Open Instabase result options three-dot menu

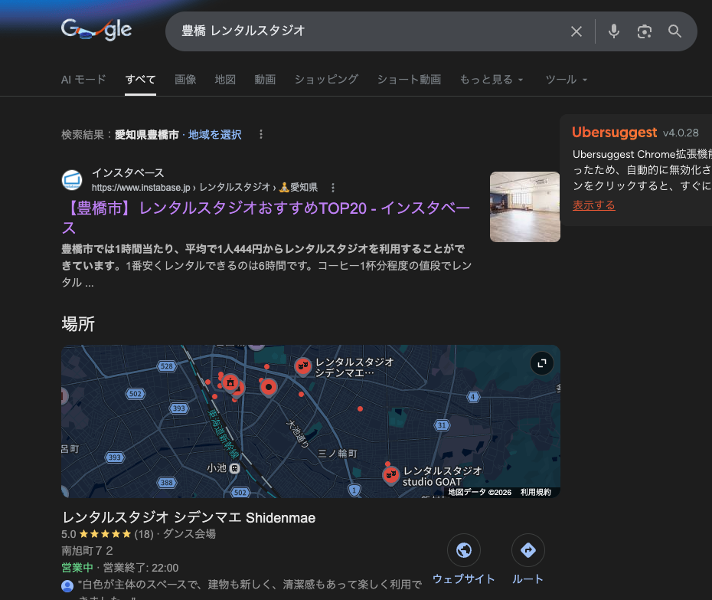(x=332, y=188)
